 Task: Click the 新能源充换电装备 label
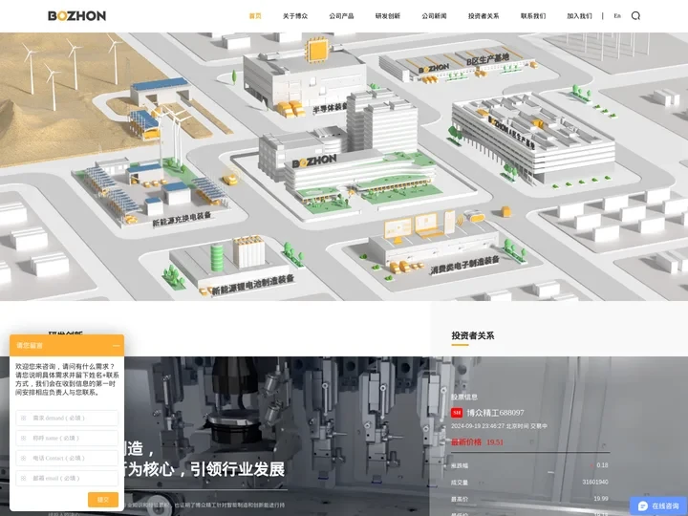tap(182, 219)
